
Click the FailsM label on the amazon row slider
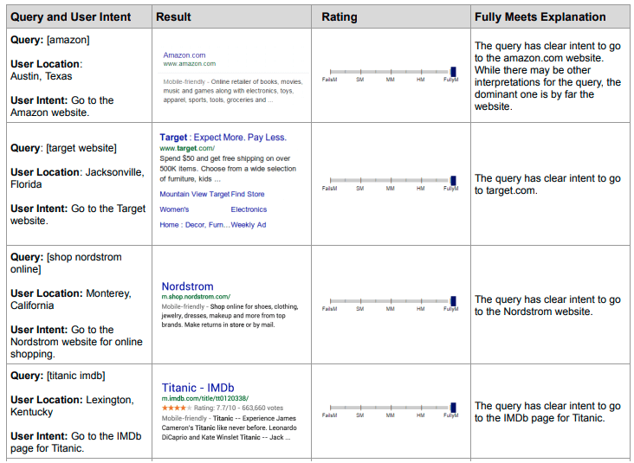tap(329, 80)
